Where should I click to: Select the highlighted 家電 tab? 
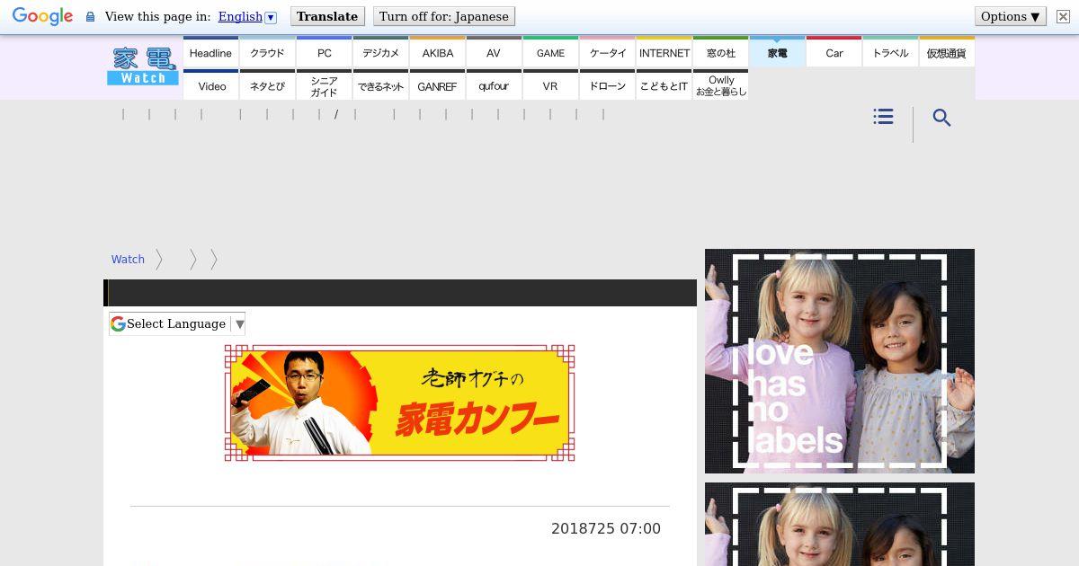(x=777, y=52)
